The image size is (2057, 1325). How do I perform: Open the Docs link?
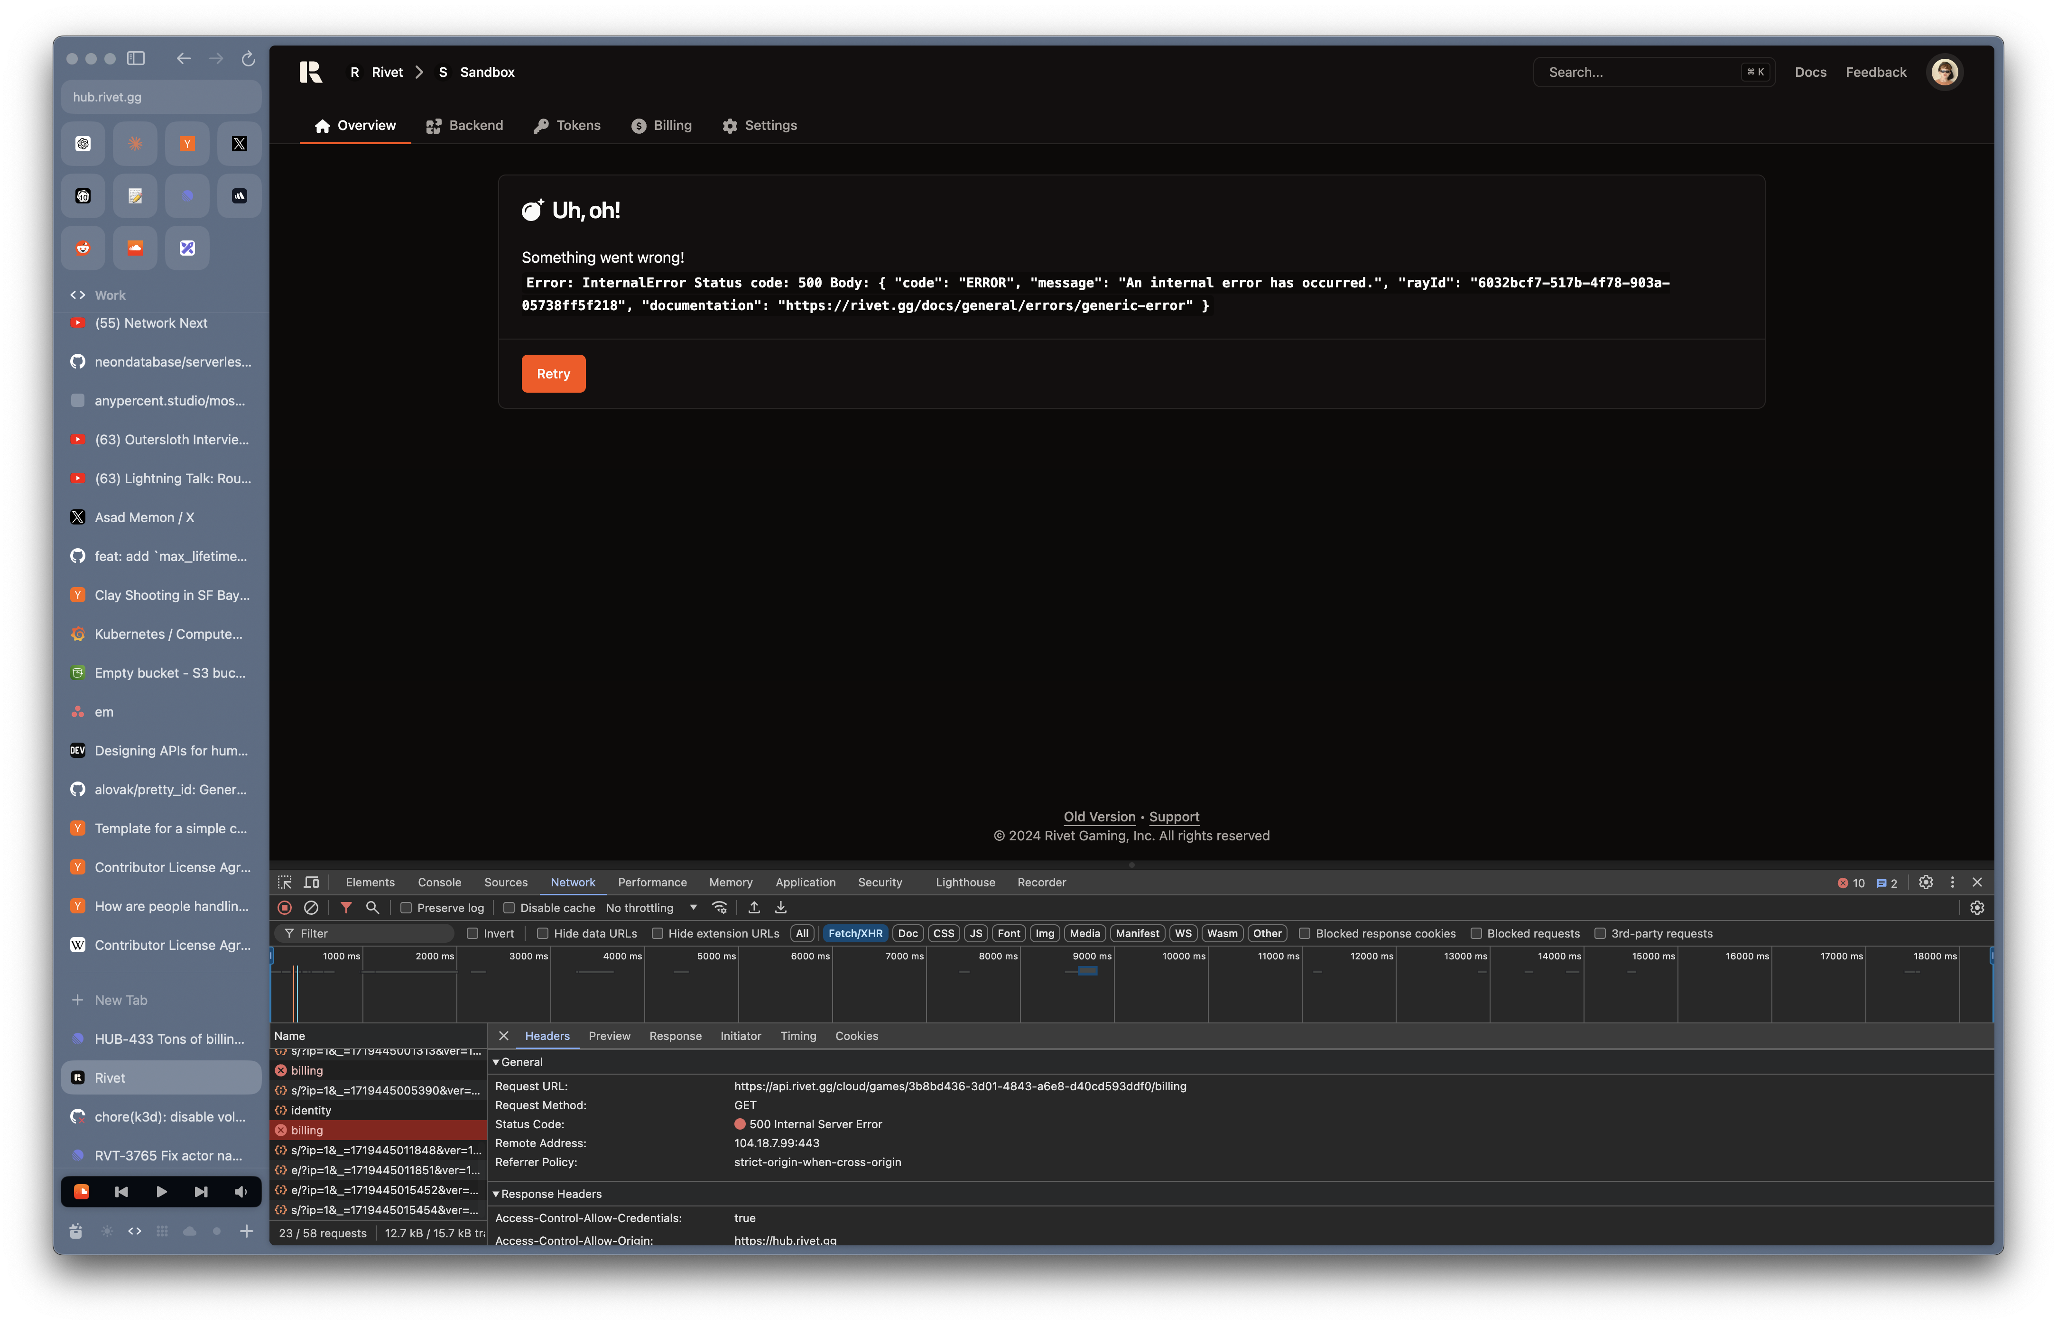(1810, 72)
